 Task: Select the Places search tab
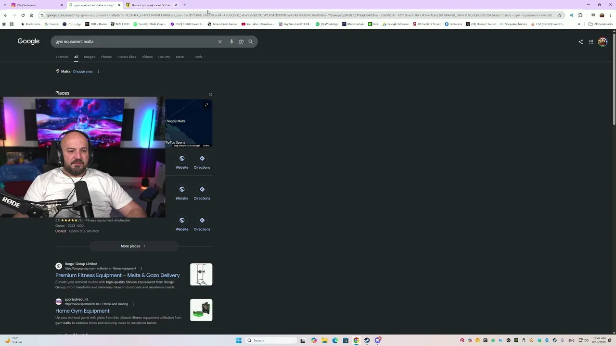(x=106, y=57)
